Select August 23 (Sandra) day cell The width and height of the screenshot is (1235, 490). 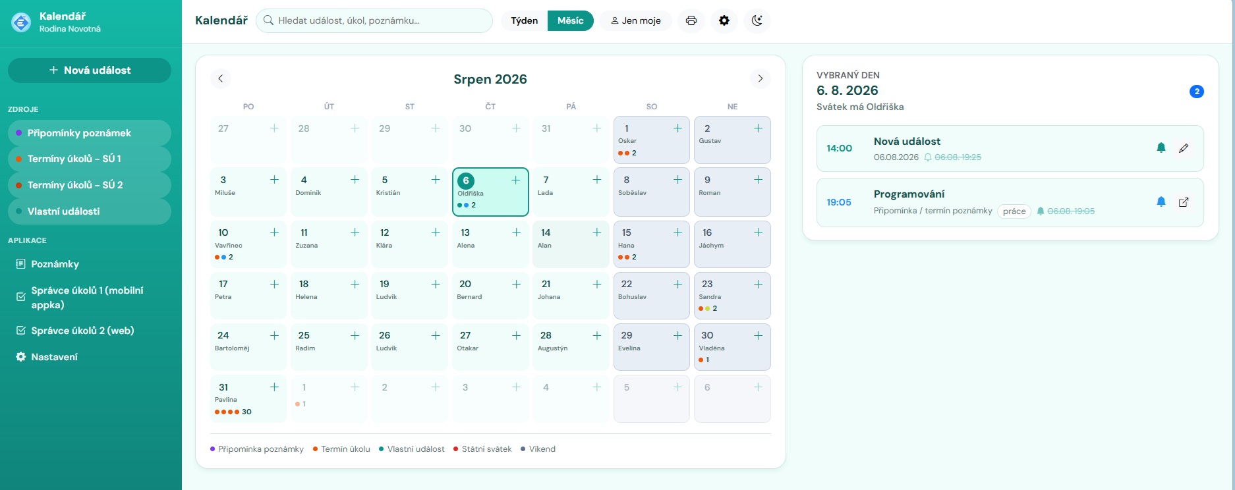pyautogui.click(x=732, y=296)
